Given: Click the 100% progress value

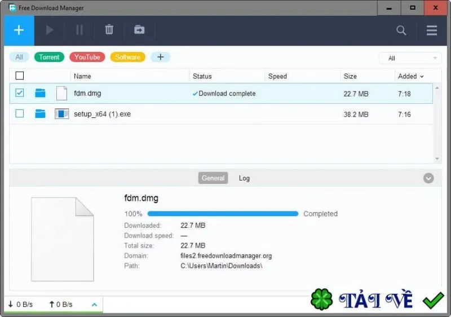Looking at the screenshot, I should pyautogui.click(x=133, y=214).
